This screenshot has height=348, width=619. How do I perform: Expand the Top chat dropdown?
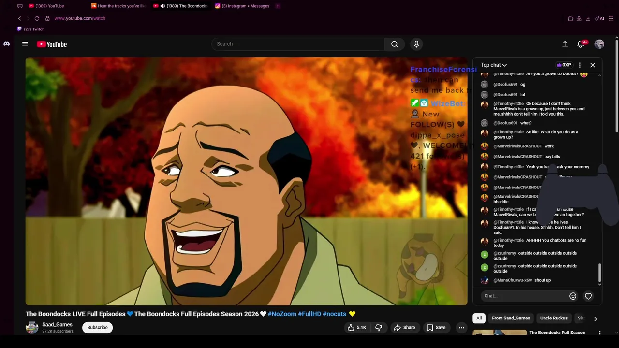pyautogui.click(x=494, y=65)
